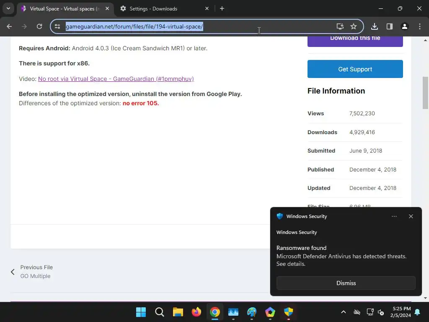Open Windows Security shield in taskbar

[x=288, y=312]
